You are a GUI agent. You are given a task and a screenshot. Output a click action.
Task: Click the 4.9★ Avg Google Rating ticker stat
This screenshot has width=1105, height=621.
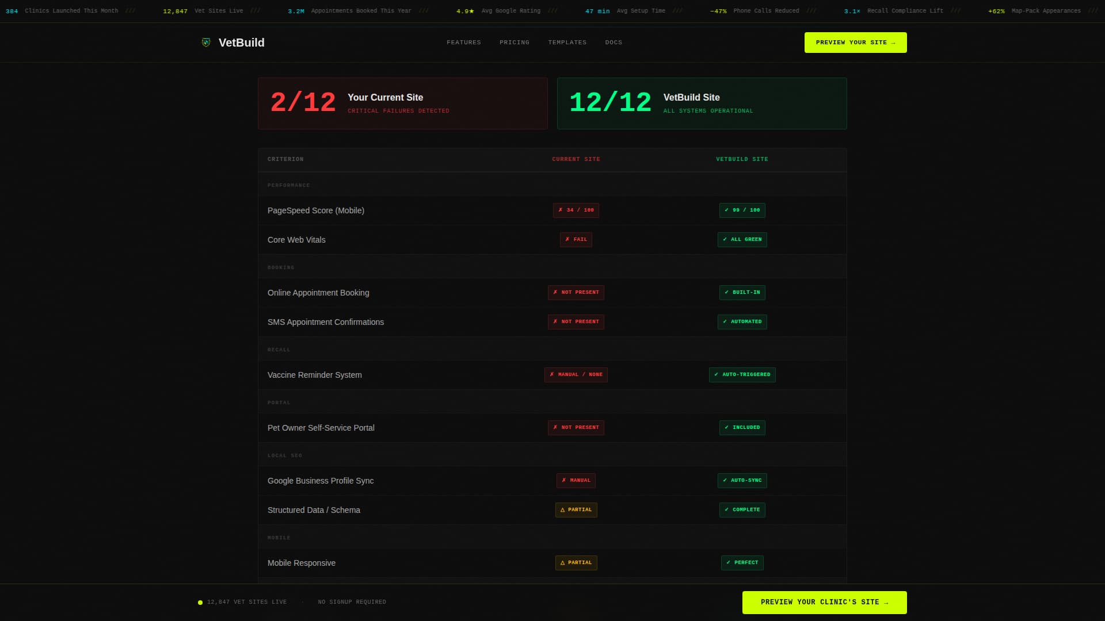click(x=498, y=11)
